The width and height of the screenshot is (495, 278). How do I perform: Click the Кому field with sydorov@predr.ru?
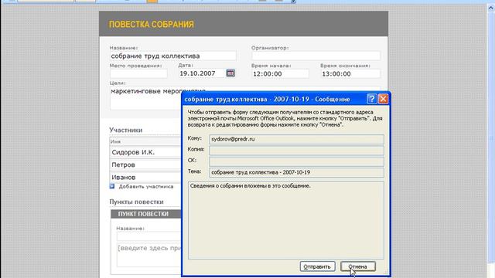[296, 139]
